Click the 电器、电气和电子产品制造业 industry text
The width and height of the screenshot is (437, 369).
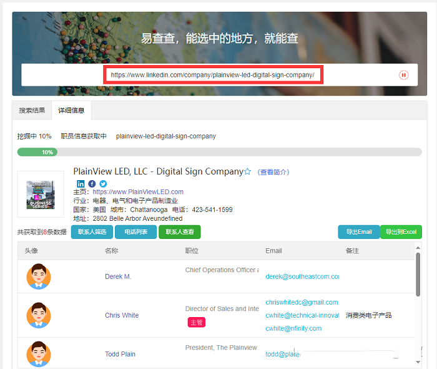coord(135,201)
